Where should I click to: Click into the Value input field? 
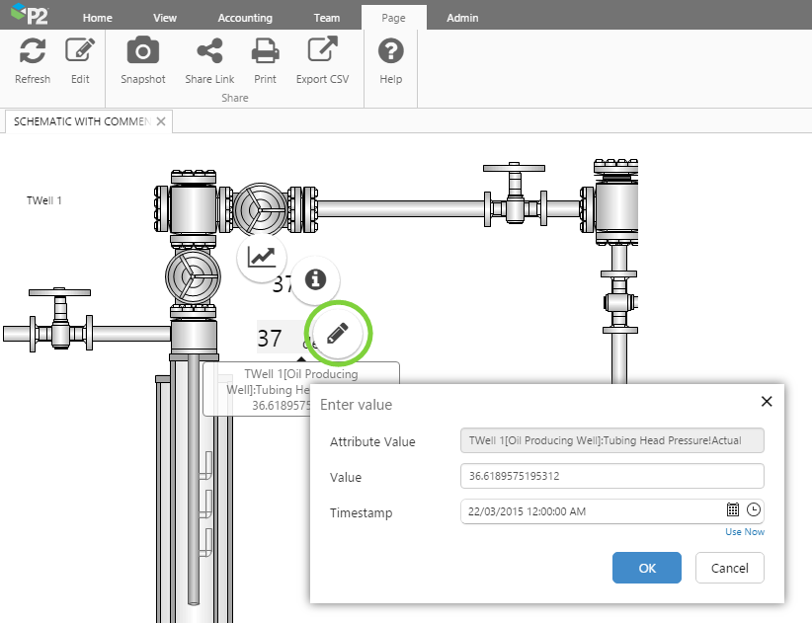611,477
